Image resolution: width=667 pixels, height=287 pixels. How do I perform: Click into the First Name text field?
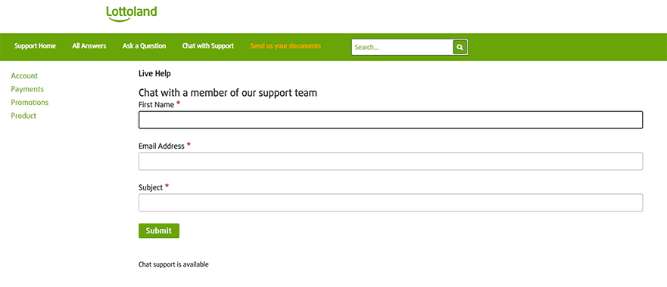click(391, 120)
